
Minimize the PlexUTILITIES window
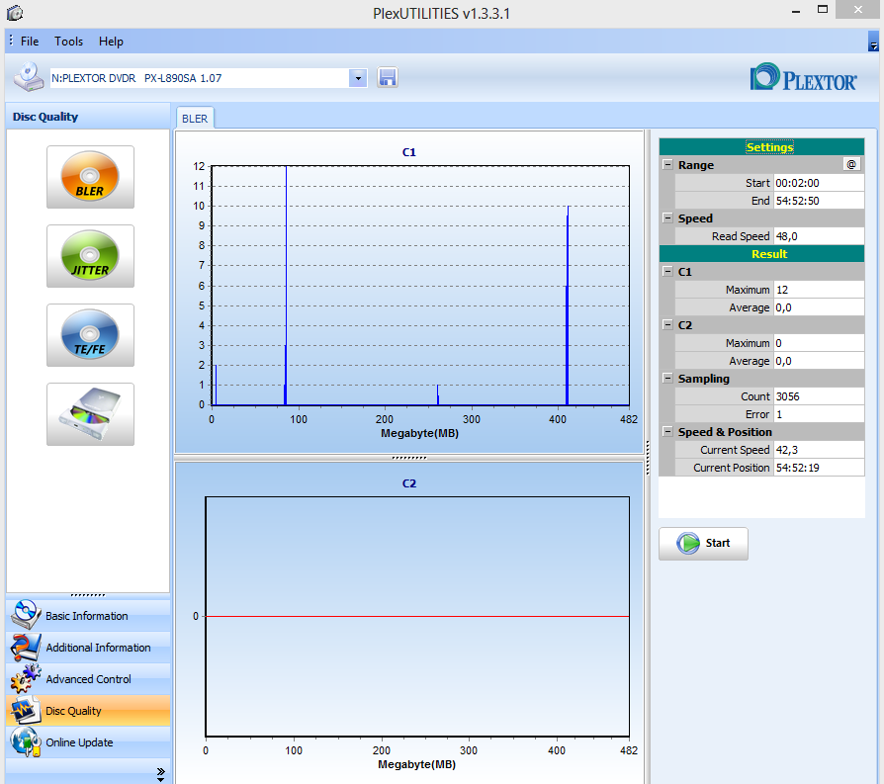point(796,11)
